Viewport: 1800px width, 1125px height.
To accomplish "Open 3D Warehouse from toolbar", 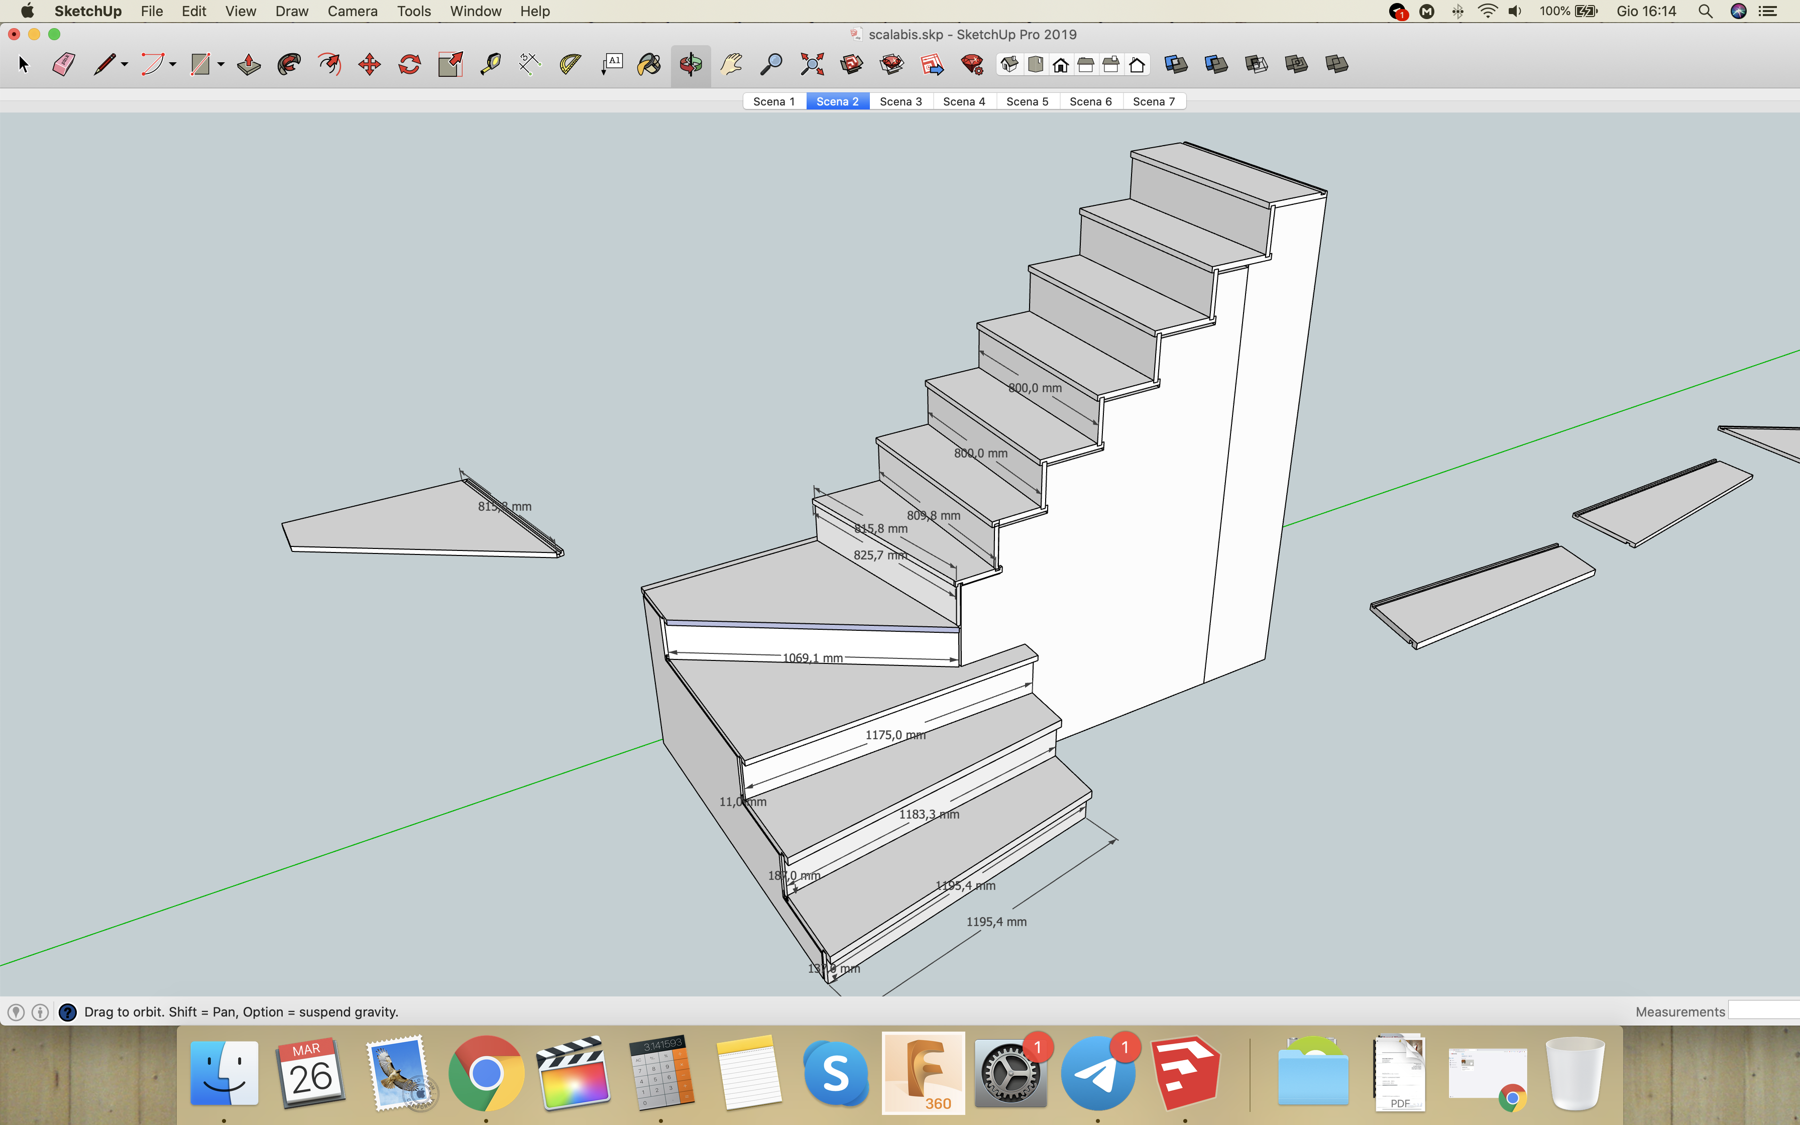I will tap(852, 65).
